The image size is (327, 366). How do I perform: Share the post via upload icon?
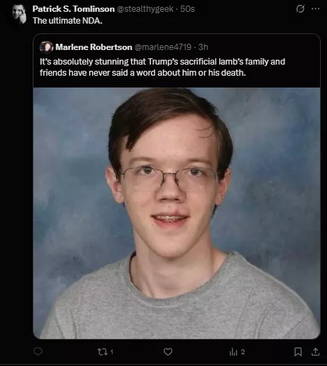click(316, 351)
